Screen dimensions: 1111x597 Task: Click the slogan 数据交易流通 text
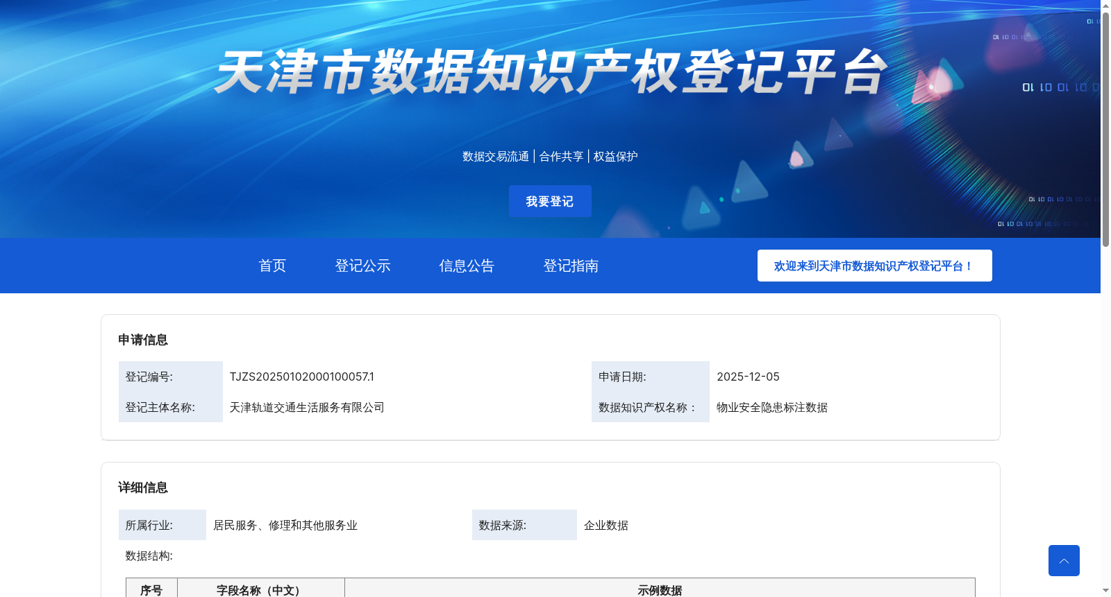496,157
